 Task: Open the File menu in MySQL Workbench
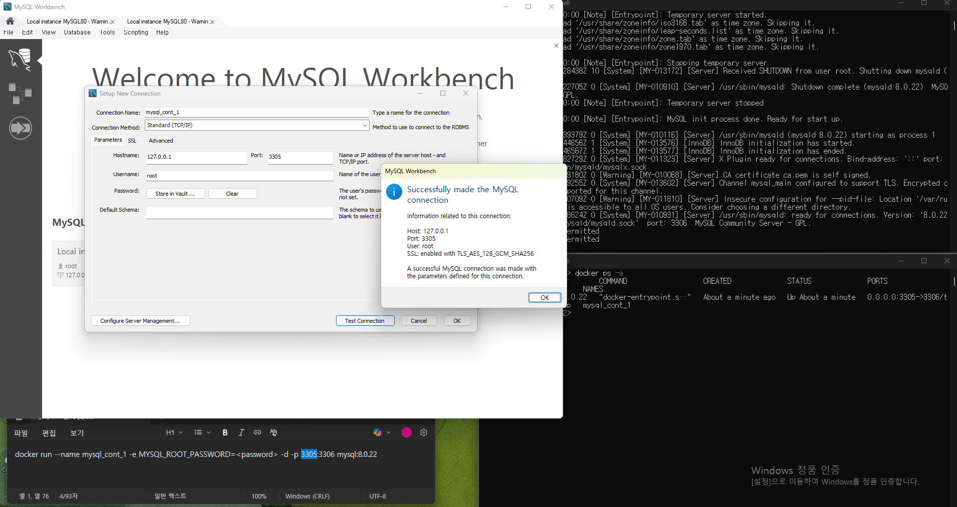(9, 33)
